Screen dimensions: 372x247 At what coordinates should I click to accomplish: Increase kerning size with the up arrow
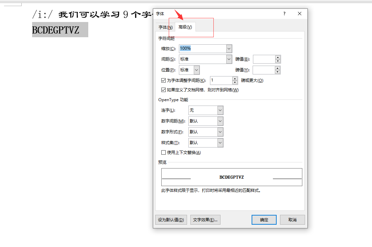click(235, 78)
